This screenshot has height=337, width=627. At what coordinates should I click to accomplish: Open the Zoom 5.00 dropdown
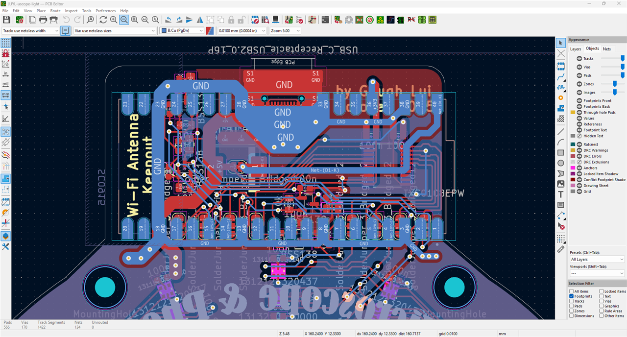pos(285,30)
